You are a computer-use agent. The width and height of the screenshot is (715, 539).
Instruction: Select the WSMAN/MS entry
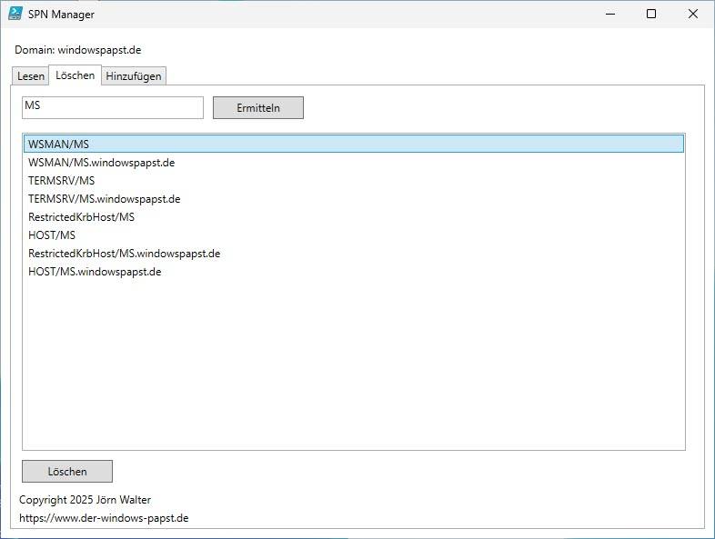tap(58, 144)
